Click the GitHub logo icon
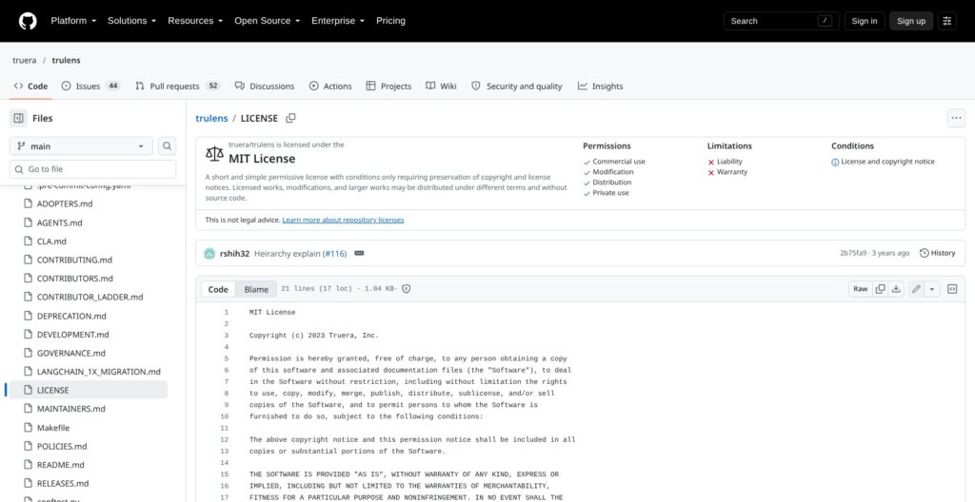 point(28,21)
